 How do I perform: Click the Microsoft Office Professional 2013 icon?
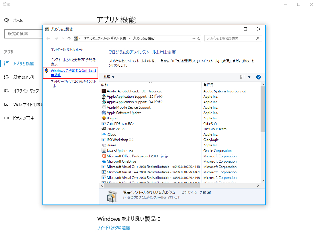[104, 156]
